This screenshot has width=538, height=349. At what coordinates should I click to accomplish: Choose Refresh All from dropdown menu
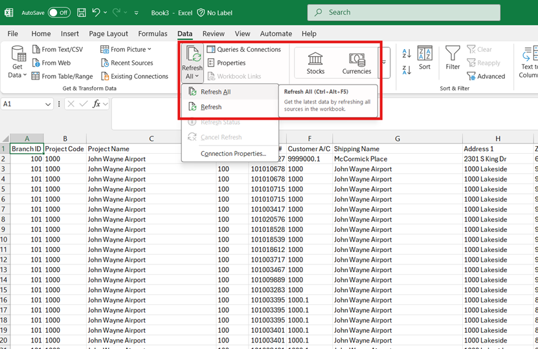(x=230, y=92)
